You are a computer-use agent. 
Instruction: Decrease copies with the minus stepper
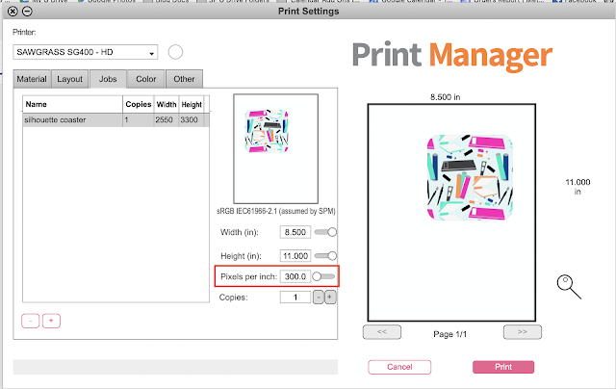click(319, 298)
